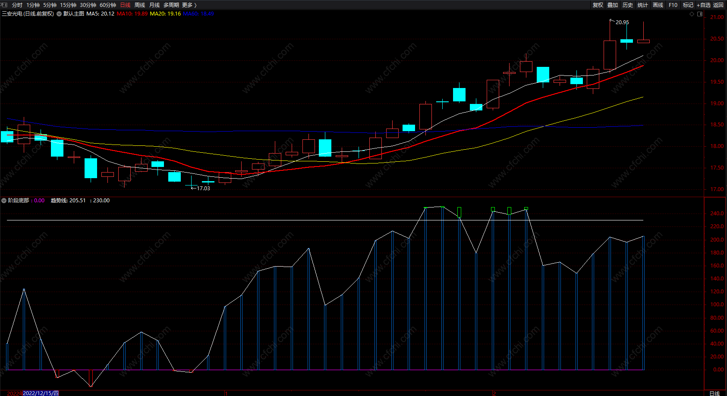Toggle the 历史 history view
The height and width of the screenshot is (396, 727).
pos(628,5)
